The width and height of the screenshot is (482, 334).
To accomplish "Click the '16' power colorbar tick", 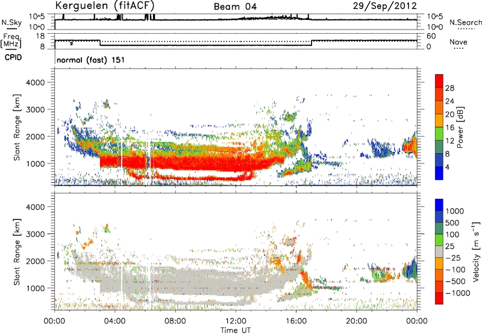I will 449,128.
